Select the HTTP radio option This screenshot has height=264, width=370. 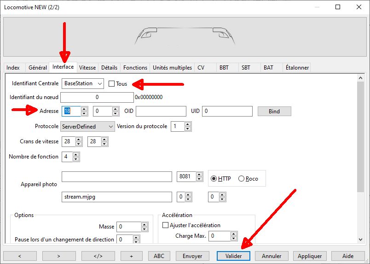(x=214, y=179)
